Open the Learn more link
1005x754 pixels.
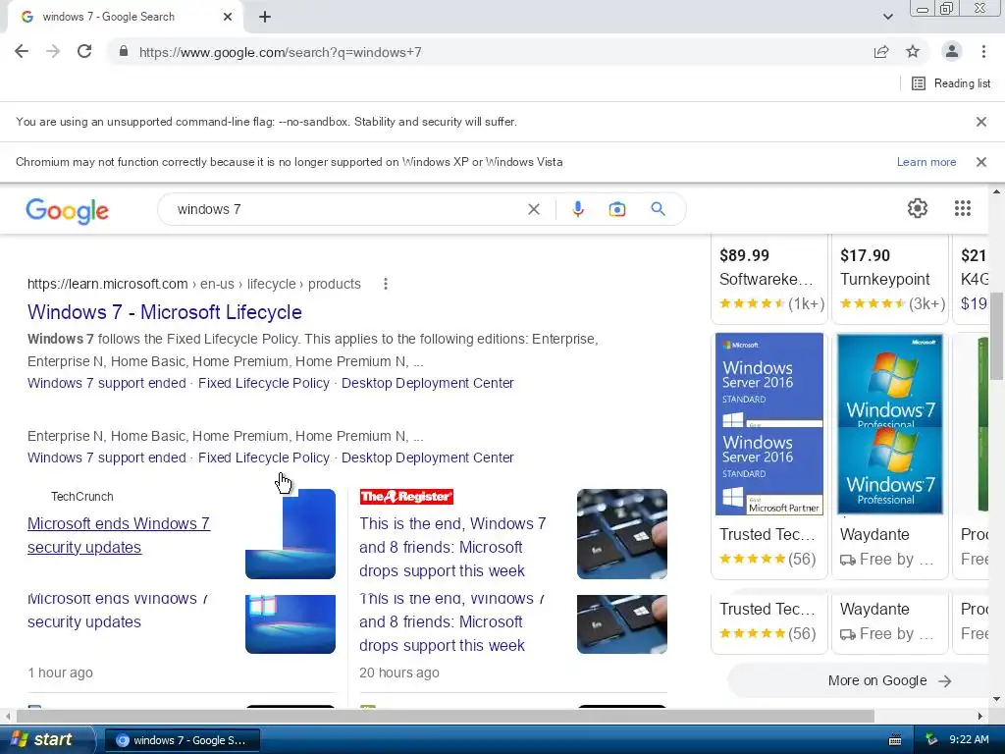(926, 162)
